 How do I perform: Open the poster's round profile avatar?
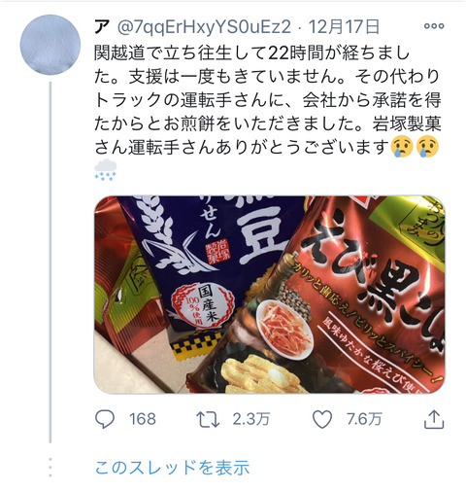(x=50, y=45)
